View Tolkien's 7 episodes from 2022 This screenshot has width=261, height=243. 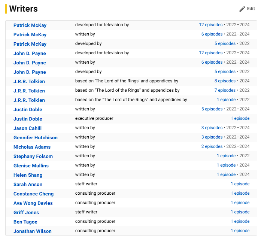pyautogui.click(x=225, y=90)
